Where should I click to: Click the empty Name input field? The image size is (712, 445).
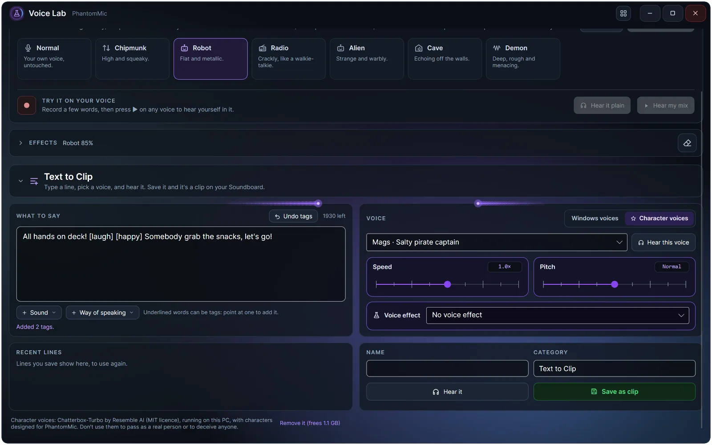coord(447,368)
